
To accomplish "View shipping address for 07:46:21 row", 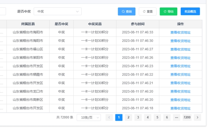I will click(180, 83).
